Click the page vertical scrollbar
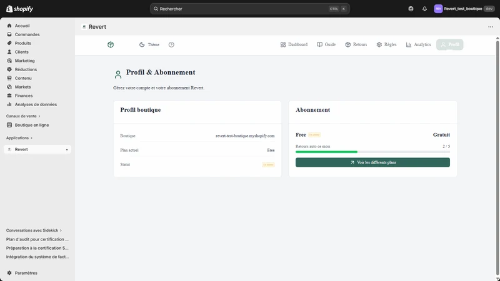Image resolution: width=500 pixels, height=281 pixels. (x=497, y=158)
